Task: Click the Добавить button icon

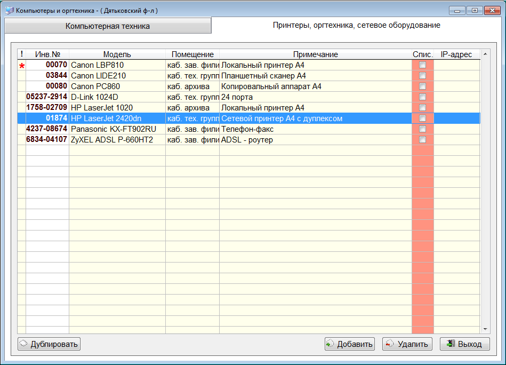Action: click(x=330, y=343)
